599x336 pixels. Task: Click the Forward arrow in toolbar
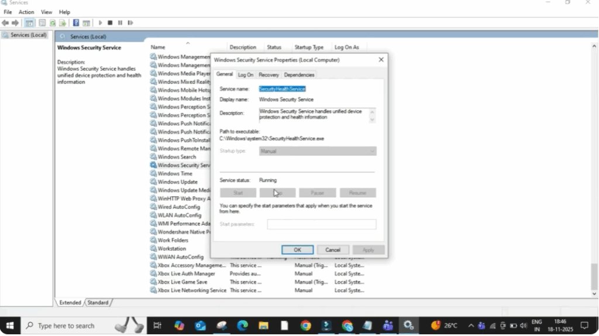coord(15,23)
